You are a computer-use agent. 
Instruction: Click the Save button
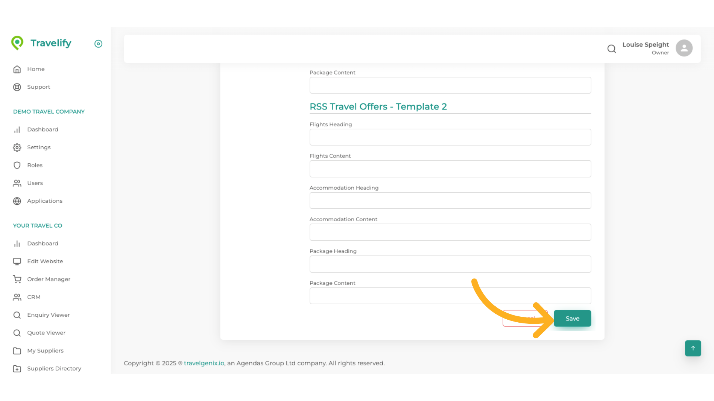(572, 318)
